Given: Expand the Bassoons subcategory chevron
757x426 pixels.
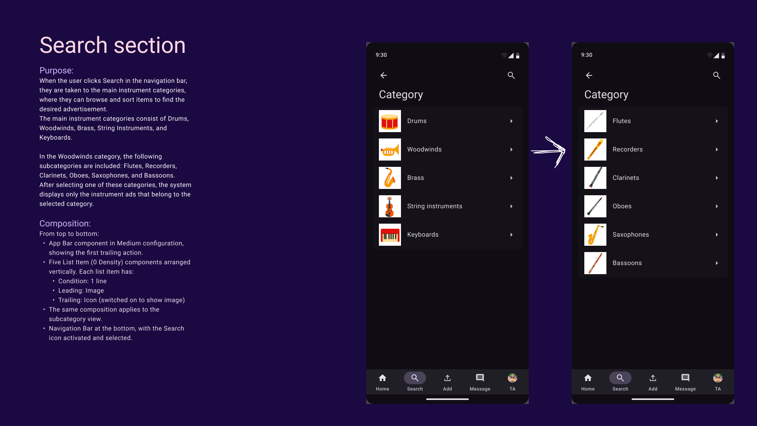Looking at the screenshot, I should coord(717,263).
